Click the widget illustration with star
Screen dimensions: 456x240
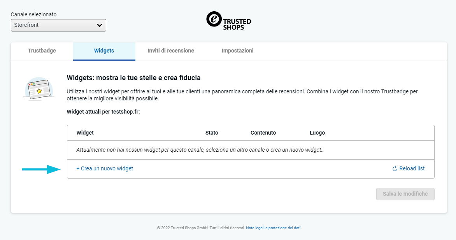[39, 89]
